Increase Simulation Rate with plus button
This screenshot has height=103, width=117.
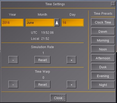pyautogui.click(x=71, y=60)
